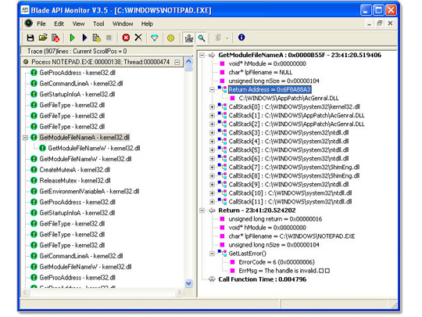Screen dimensions: 422x317
Task: Click C:\WINDOWS\AppPatch\AcGenral.DLL under Return Address
Action: [x=288, y=98]
